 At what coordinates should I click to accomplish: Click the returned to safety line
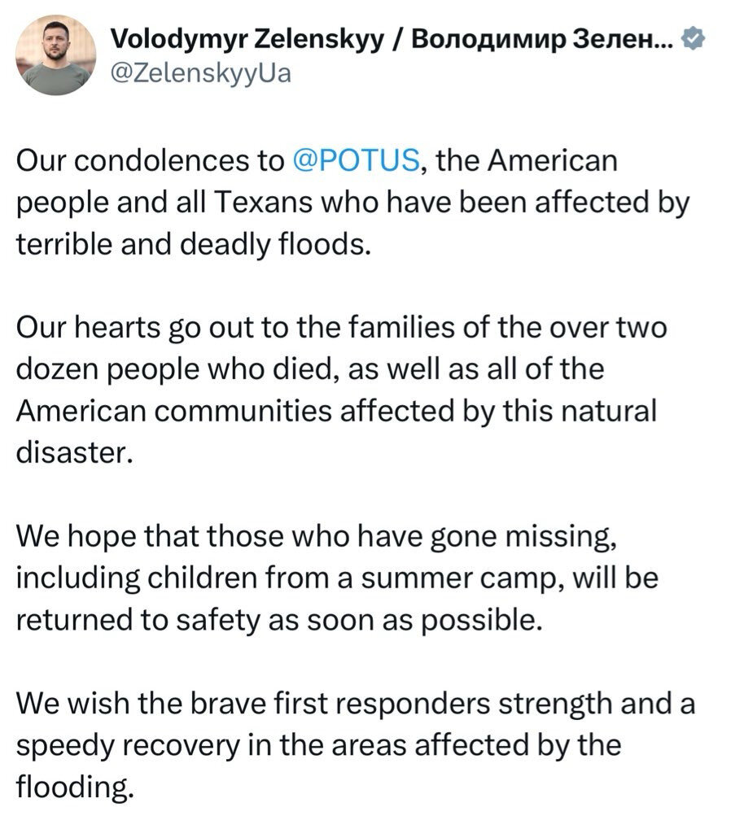pyautogui.click(x=279, y=621)
